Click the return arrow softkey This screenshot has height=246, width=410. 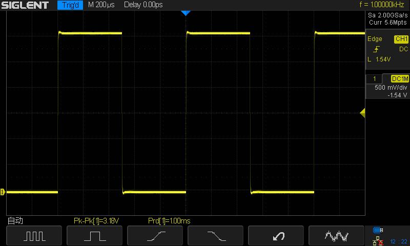276,236
